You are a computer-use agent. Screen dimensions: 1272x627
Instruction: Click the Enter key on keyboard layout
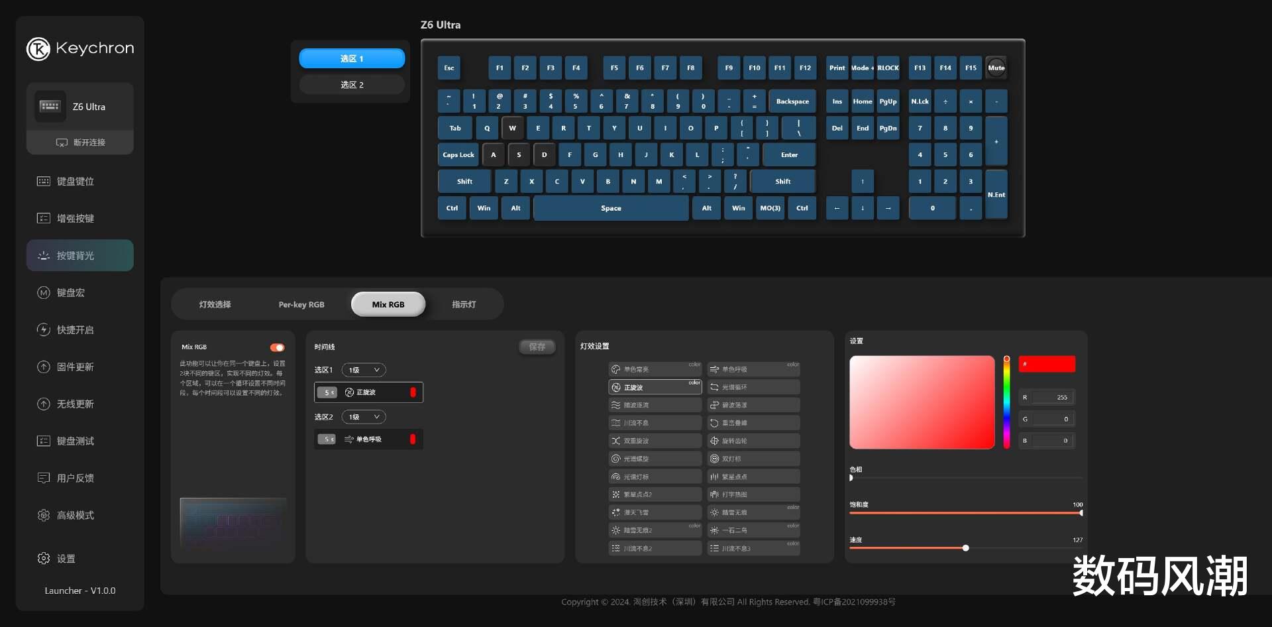[x=789, y=154]
